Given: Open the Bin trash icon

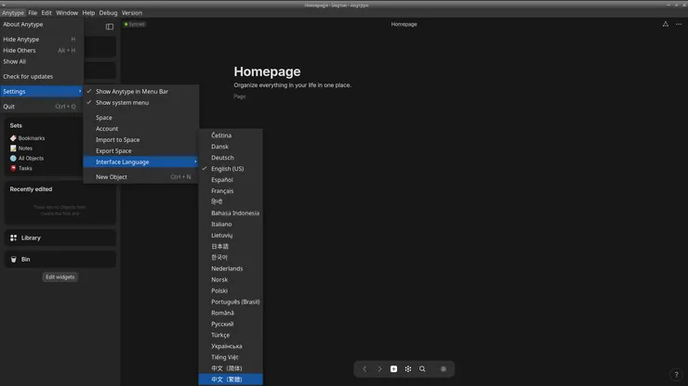Looking at the screenshot, I should [14, 260].
